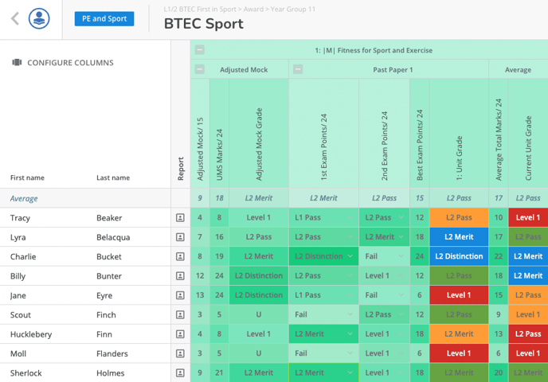Screen dimensions: 548x382
Task: Click the back arrow chevron
Action: coord(14,19)
